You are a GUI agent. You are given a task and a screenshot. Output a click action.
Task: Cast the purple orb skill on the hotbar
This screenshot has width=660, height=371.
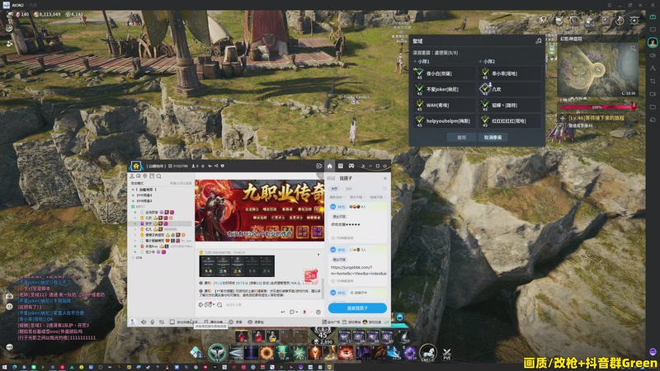[409, 353]
